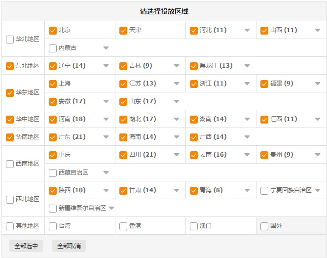Check the 内蒙古 checkbox

point(53,48)
